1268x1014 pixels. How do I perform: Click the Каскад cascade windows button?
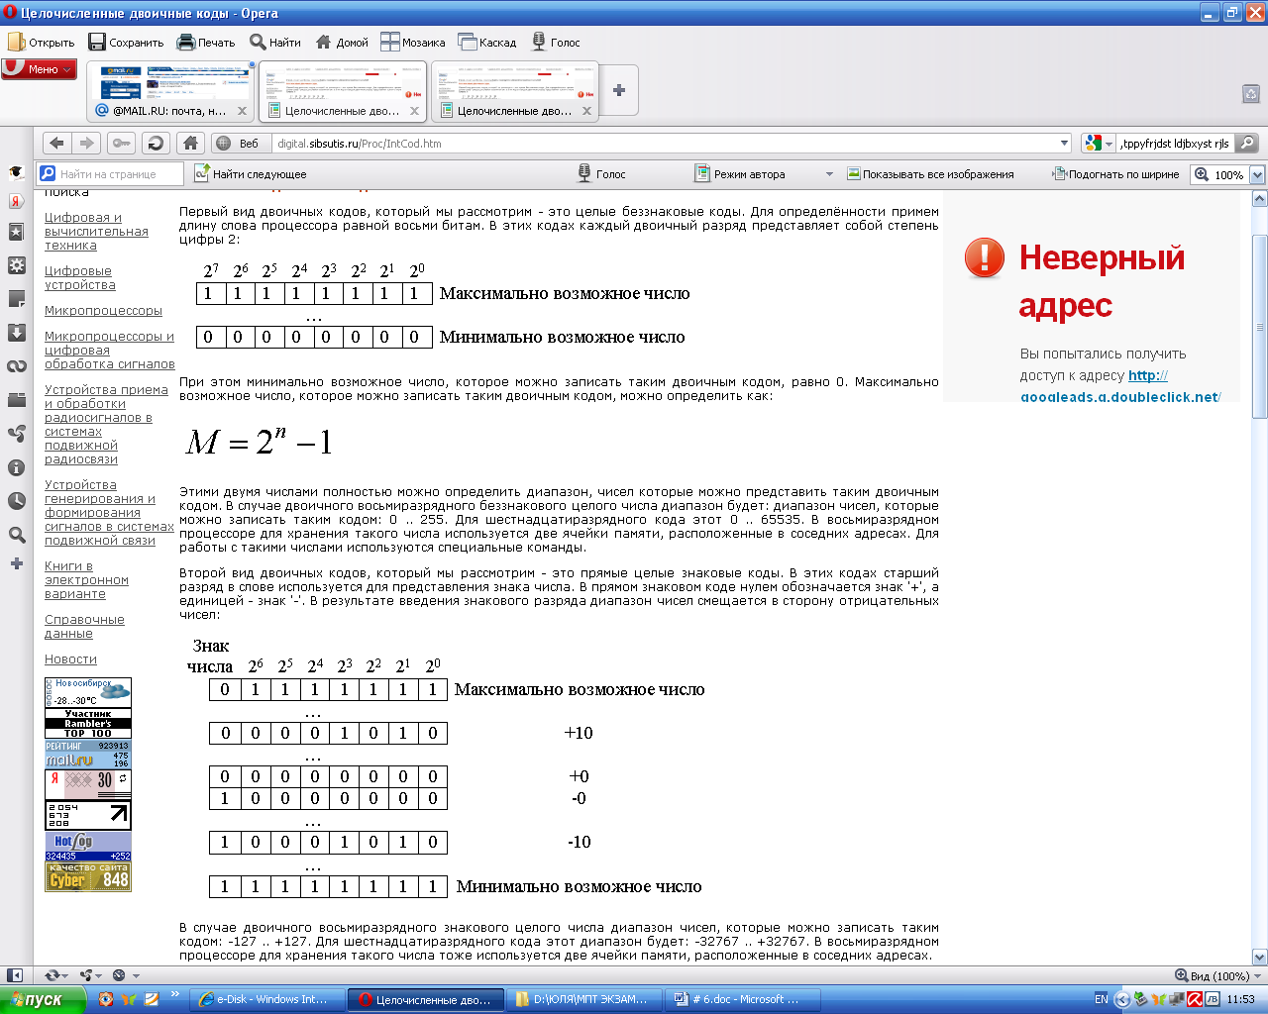click(487, 42)
